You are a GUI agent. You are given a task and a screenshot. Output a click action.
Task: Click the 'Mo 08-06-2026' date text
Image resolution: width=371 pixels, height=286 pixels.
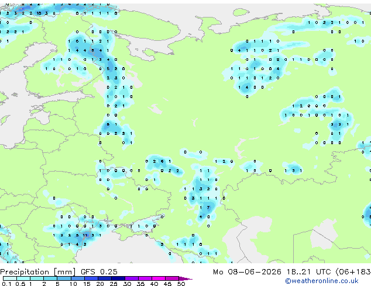pyautogui.click(x=247, y=272)
